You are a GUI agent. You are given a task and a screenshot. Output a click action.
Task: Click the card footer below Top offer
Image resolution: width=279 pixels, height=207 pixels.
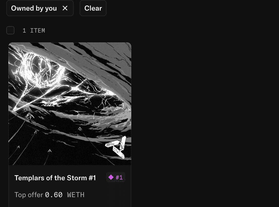70,203
